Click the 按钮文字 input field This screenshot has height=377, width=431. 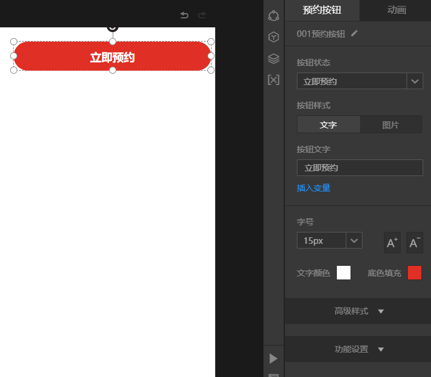tap(360, 168)
